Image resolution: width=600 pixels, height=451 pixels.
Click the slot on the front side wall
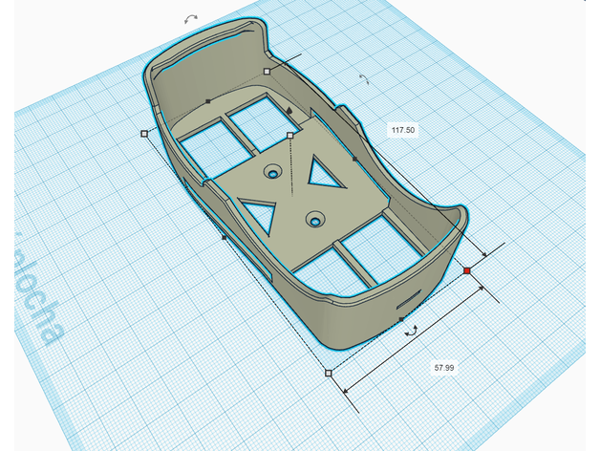point(410,299)
